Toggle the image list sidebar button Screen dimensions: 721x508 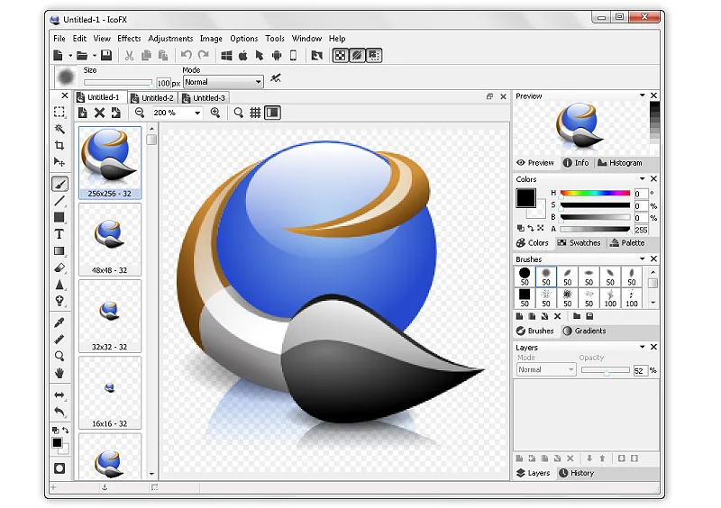(273, 113)
